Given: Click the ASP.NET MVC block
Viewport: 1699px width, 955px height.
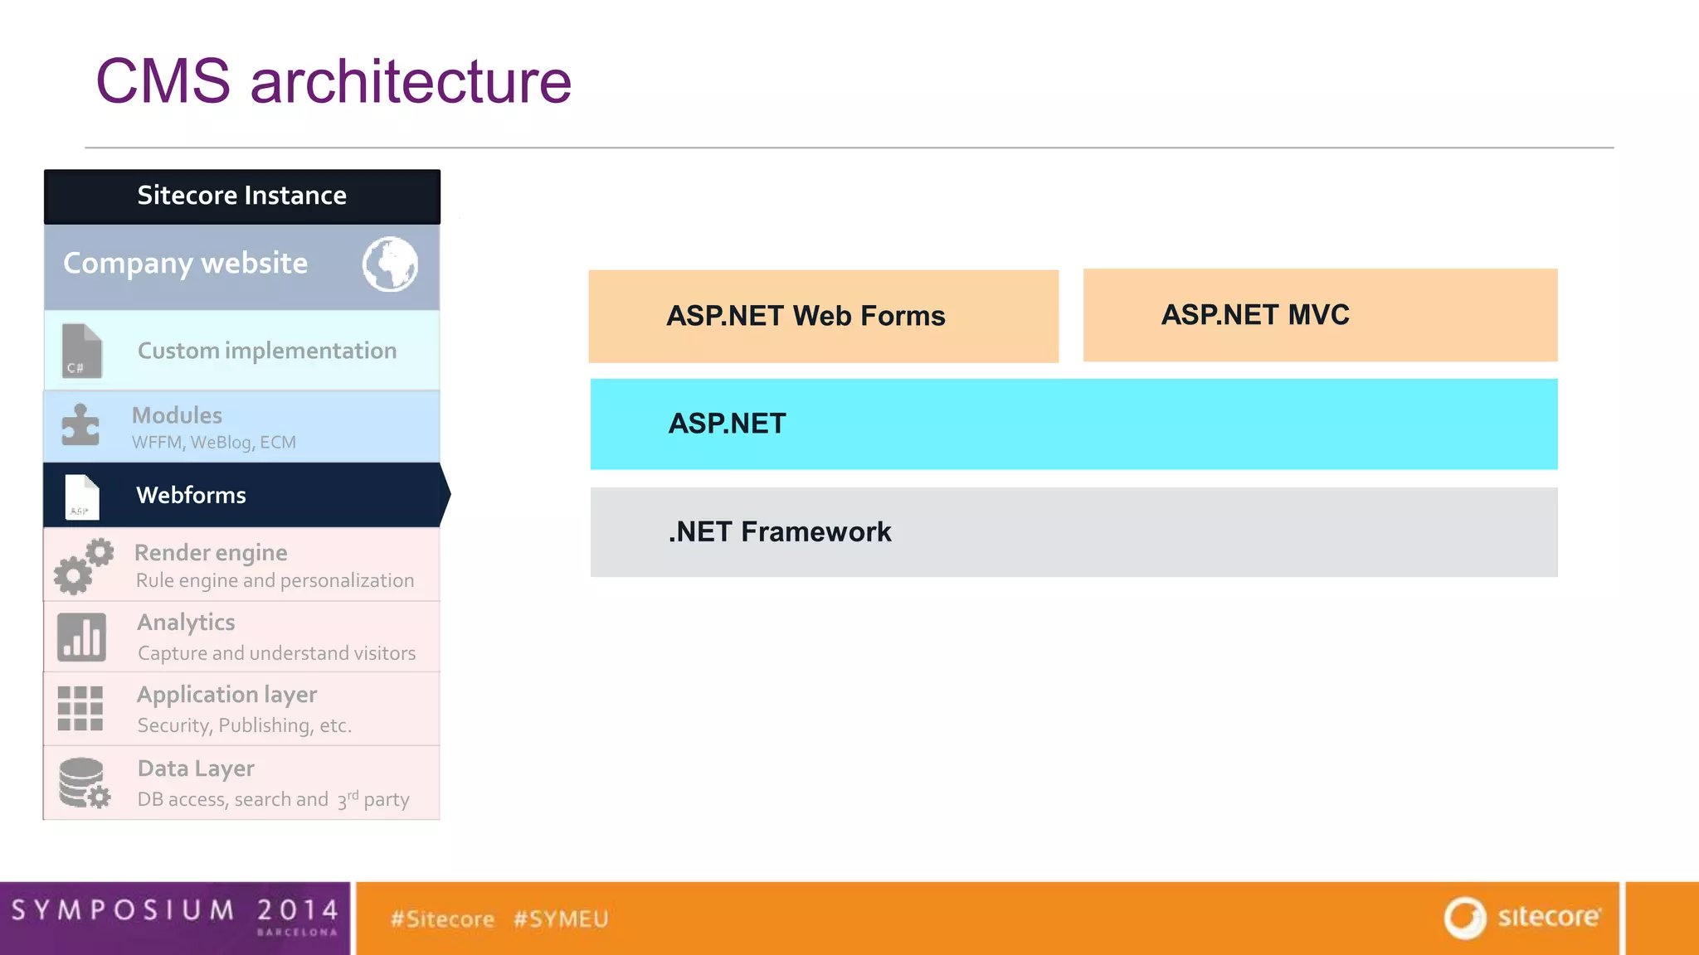Looking at the screenshot, I should pos(1319,315).
